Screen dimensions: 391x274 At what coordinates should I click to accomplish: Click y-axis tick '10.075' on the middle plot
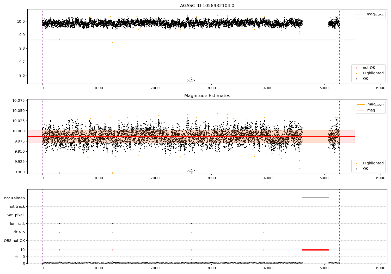[x=19, y=101]
